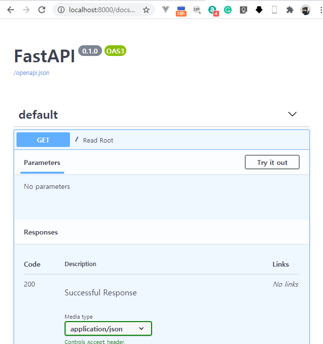This screenshot has height=344, width=323.
Task: Open the Grammarly extension icon
Action: pos(228,10)
